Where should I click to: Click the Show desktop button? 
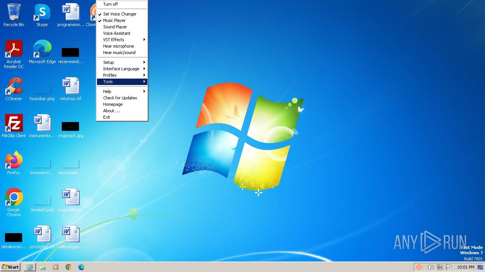pyautogui.click(x=481, y=267)
